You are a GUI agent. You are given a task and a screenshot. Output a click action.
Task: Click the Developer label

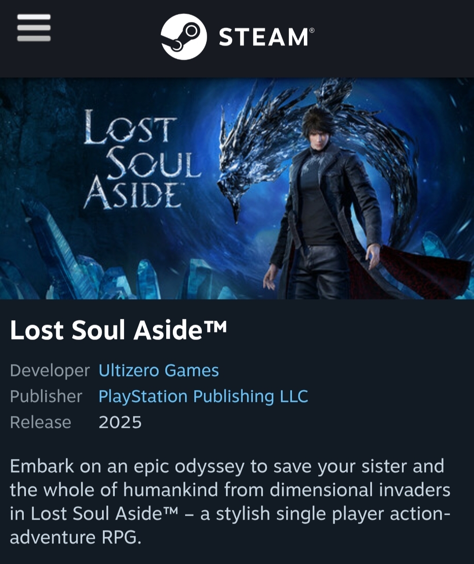pos(50,370)
